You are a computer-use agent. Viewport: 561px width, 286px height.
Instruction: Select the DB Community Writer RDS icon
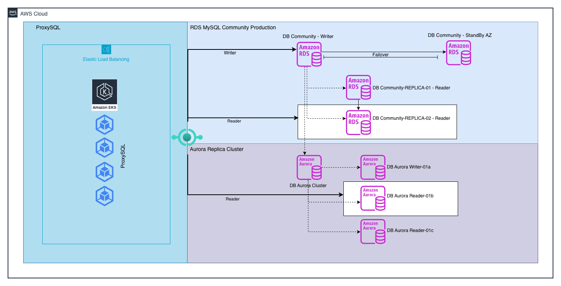pyautogui.click(x=309, y=54)
